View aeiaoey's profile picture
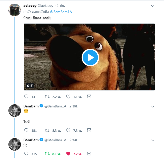 (x=15, y=10)
